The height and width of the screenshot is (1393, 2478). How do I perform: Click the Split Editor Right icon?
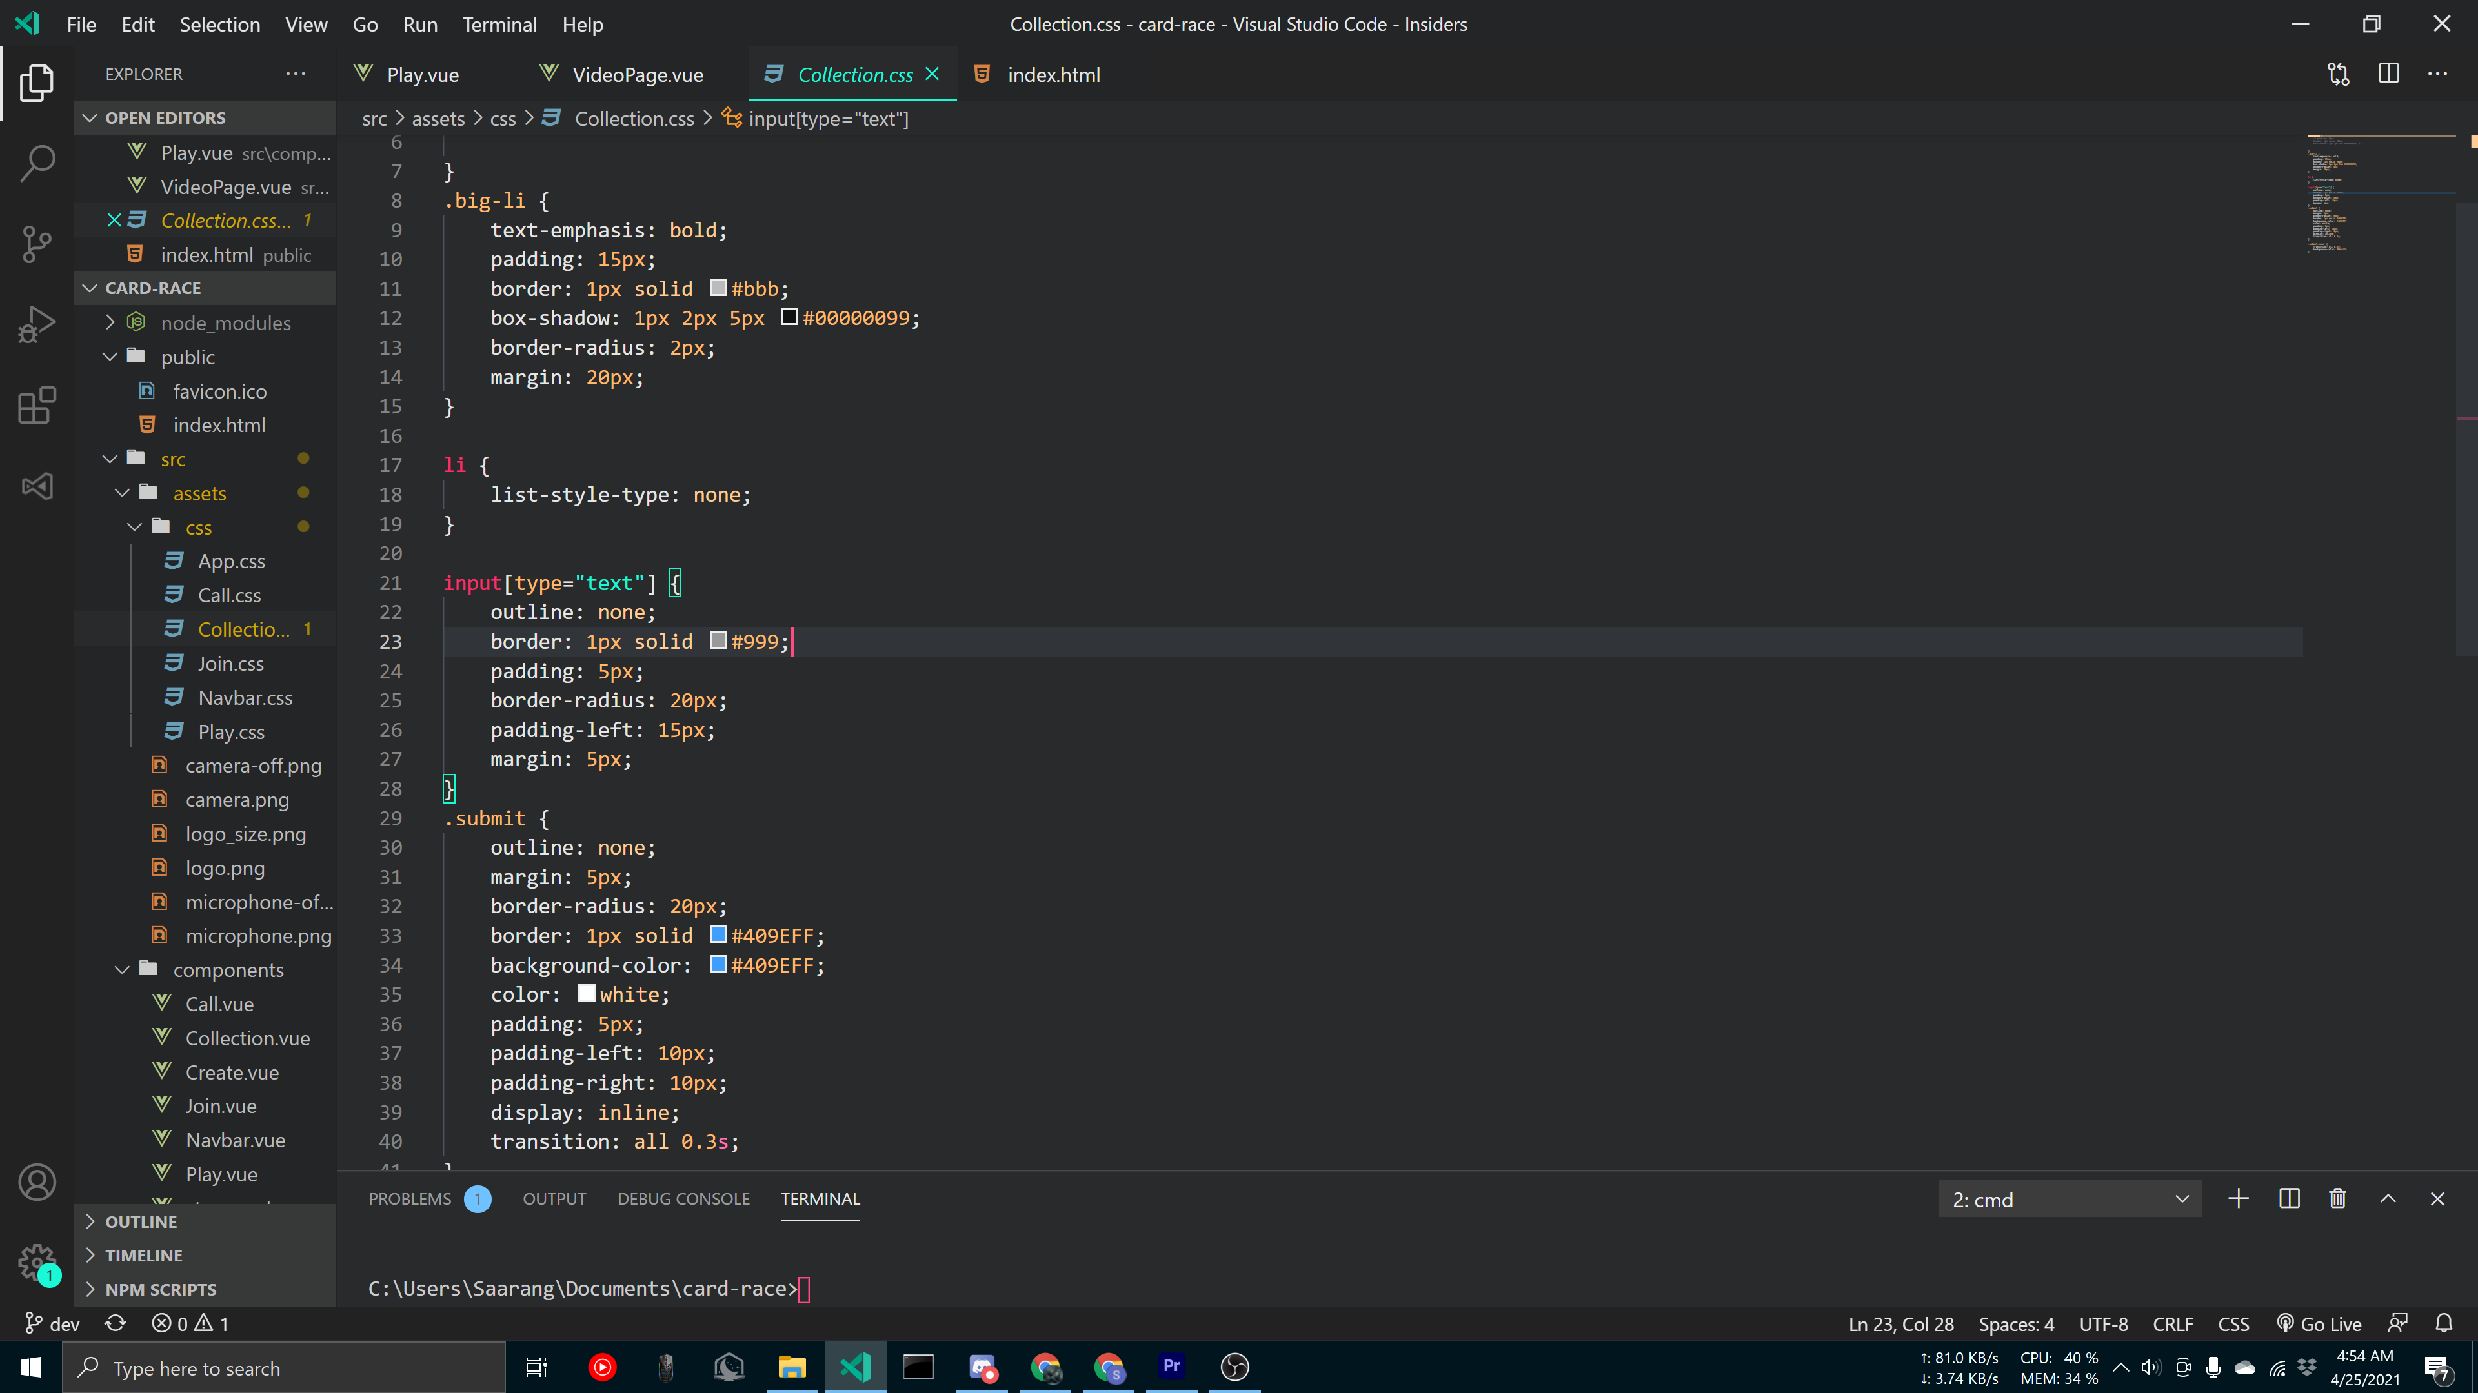[2388, 74]
